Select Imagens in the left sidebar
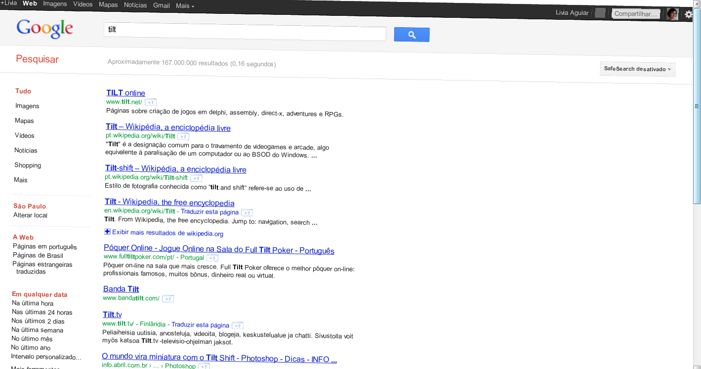This screenshot has height=369, width=701. coord(27,106)
